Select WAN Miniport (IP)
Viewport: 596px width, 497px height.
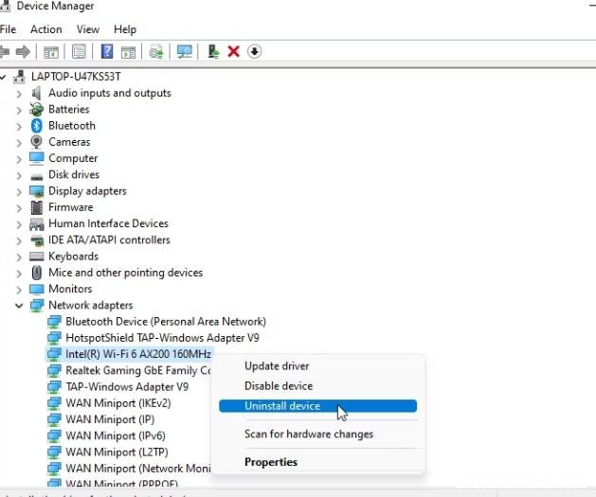110,419
